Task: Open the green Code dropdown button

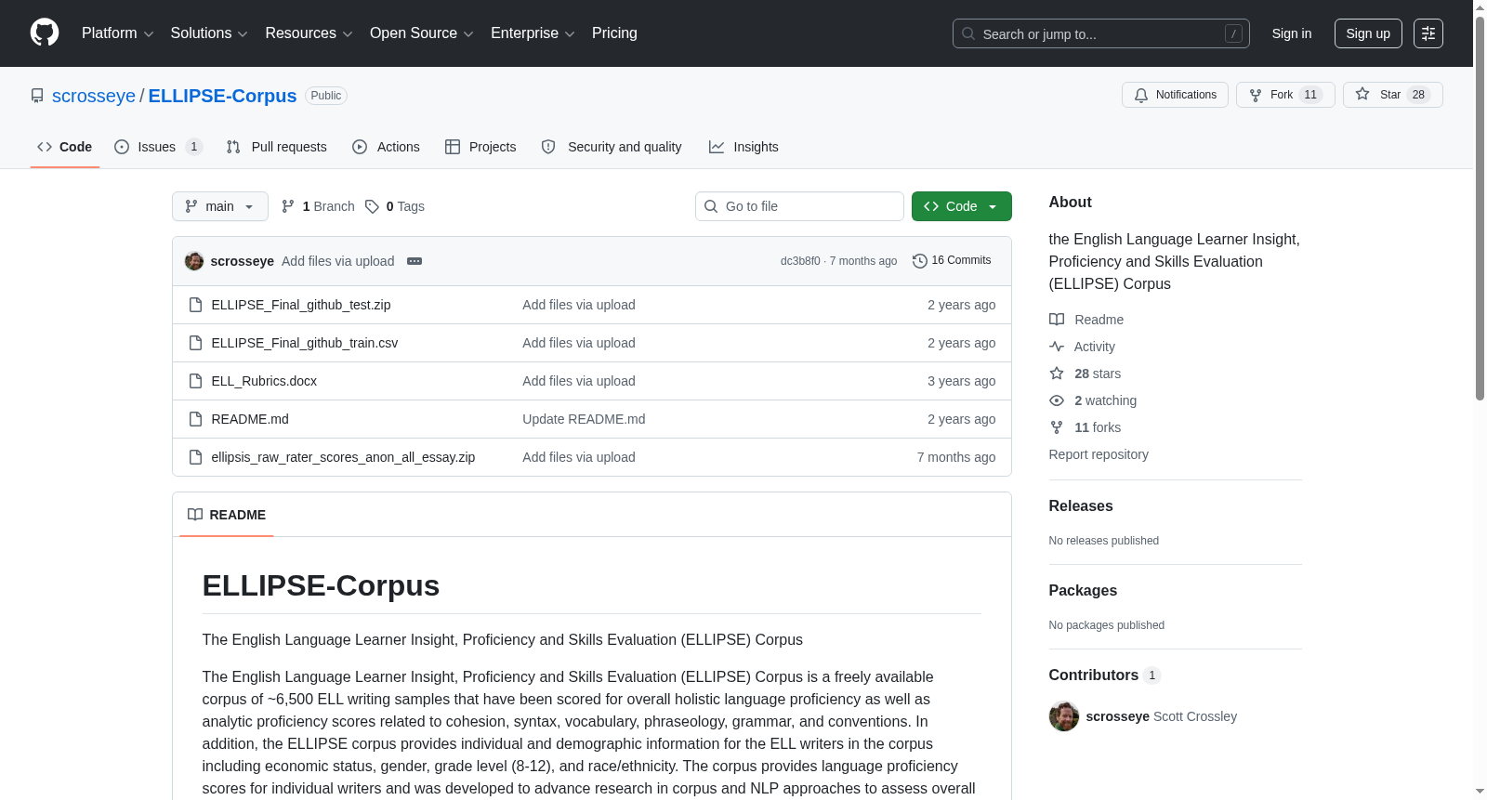Action: click(x=962, y=206)
